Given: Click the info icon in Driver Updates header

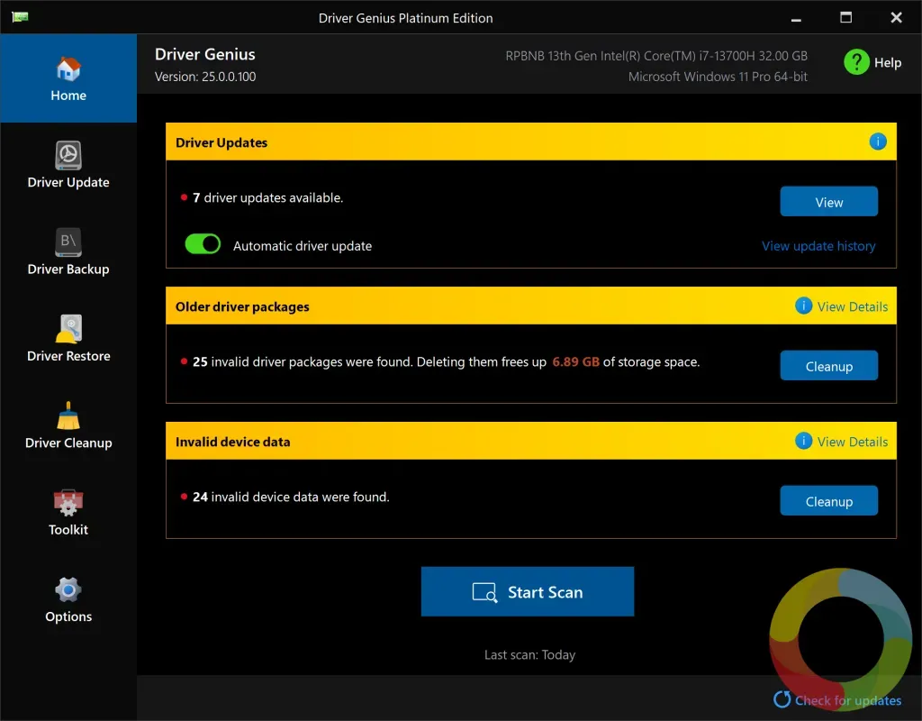Looking at the screenshot, I should coord(877,141).
